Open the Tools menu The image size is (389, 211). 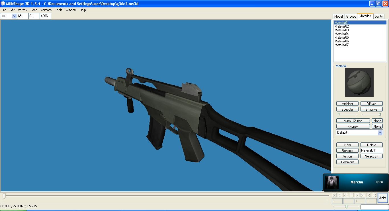pos(59,10)
